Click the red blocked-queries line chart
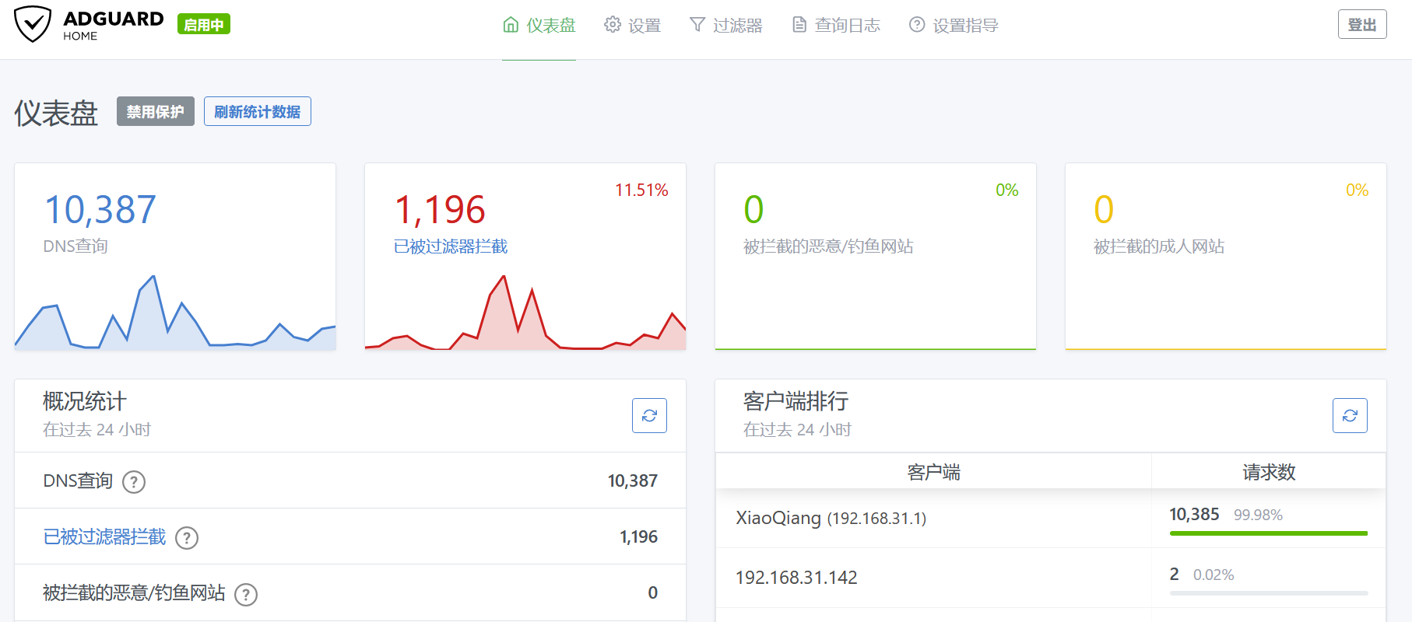Screen dimensions: 1412x622 coord(525,313)
